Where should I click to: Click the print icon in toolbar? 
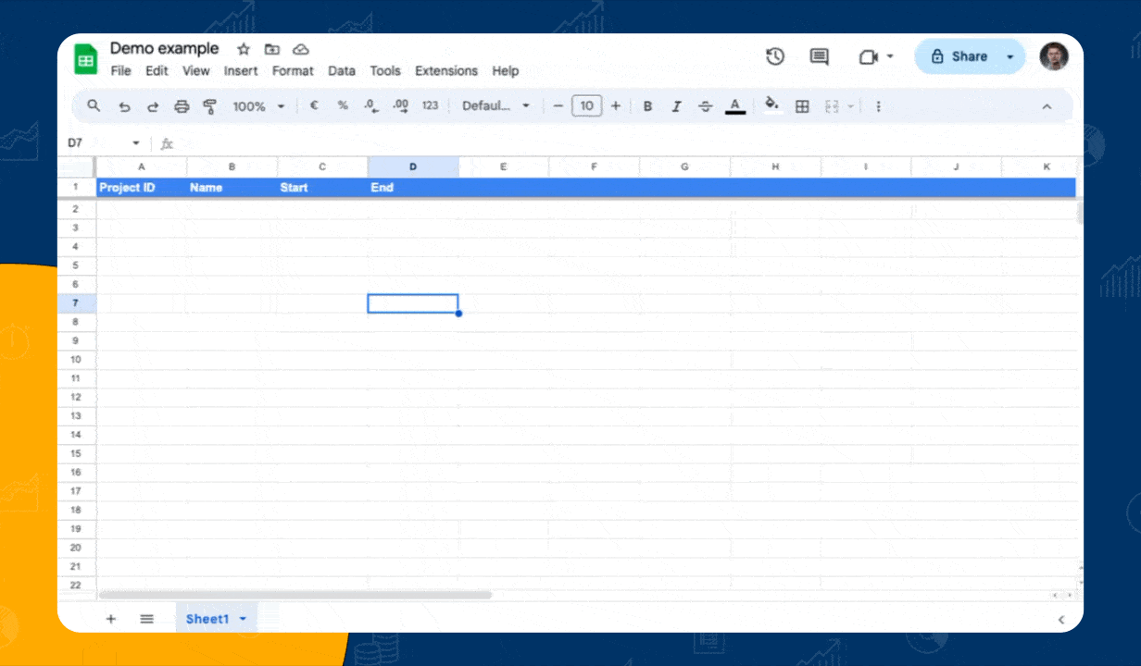tap(182, 106)
